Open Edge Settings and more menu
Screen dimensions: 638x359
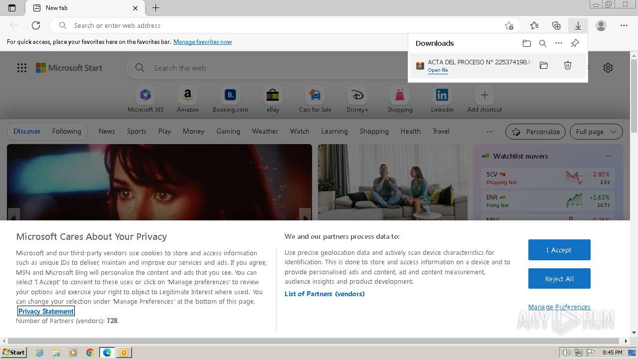(x=624, y=25)
